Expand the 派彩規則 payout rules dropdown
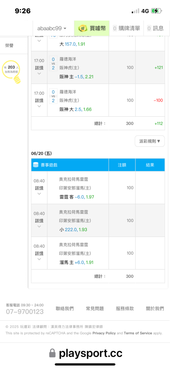The image size is (170, 369). pyautogui.click(x=150, y=141)
